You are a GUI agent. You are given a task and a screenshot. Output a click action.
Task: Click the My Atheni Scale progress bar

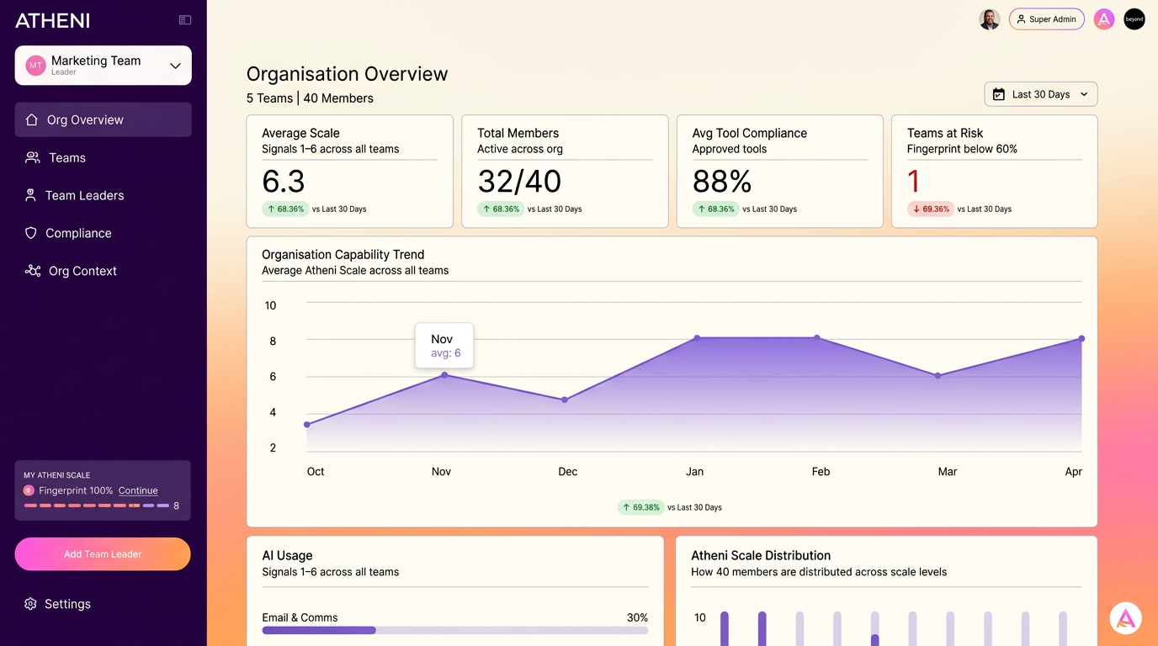pyautogui.click(x=96, y=506)
